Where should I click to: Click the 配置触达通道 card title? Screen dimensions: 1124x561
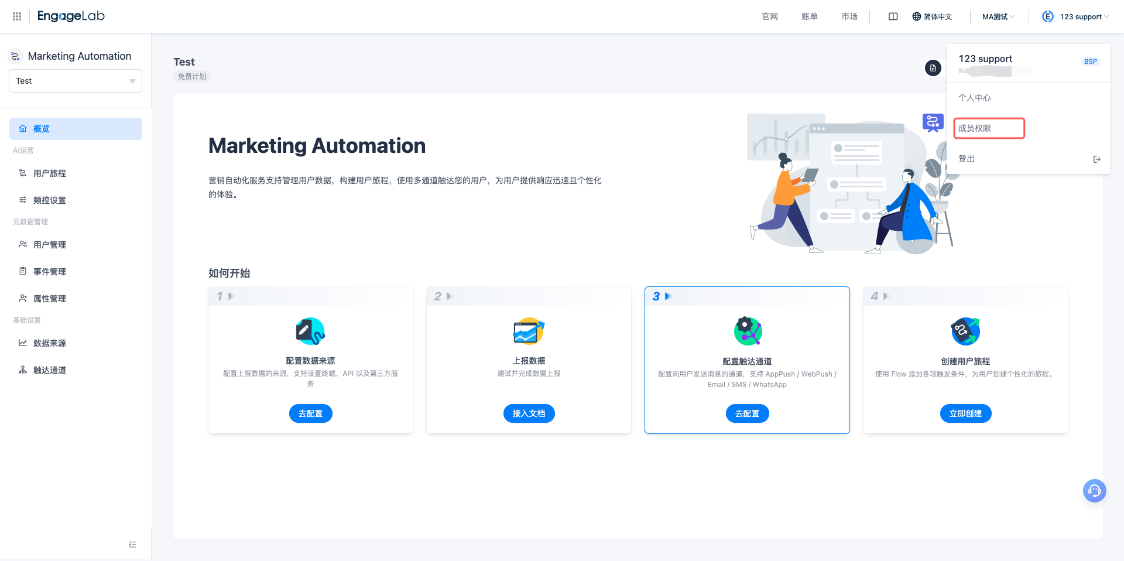pyautogui.click(x=748, y=361)
